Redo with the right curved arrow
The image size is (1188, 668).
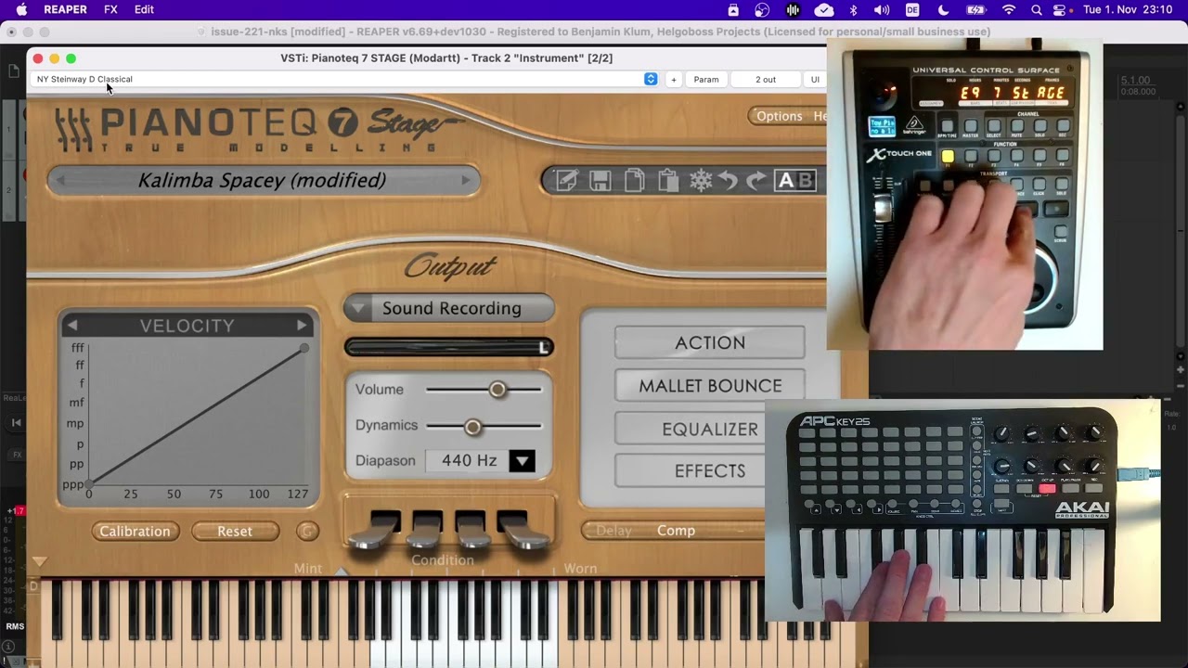756,181
